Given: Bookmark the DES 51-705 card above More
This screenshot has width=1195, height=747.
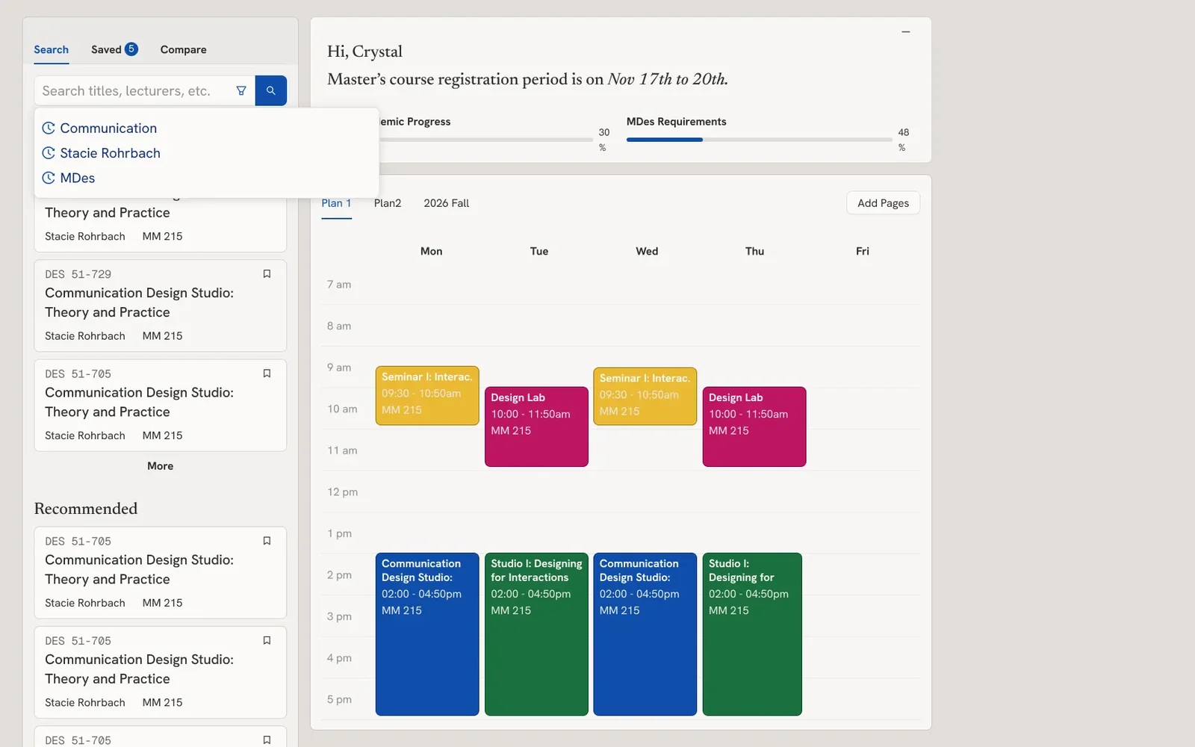Looking at the screenshot, I should click(267, 373).
